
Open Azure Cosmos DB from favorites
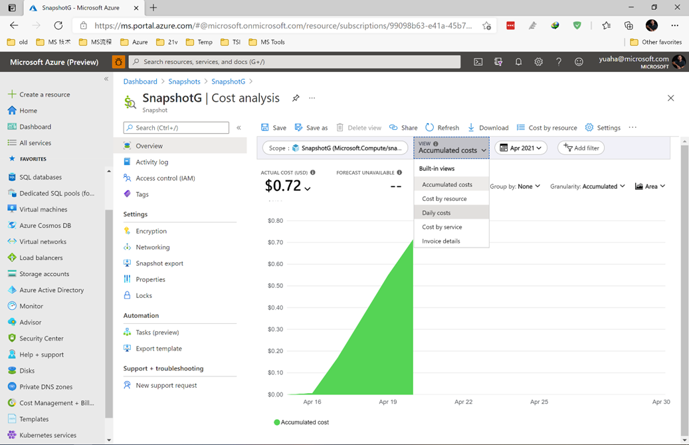tap(45, 225)
